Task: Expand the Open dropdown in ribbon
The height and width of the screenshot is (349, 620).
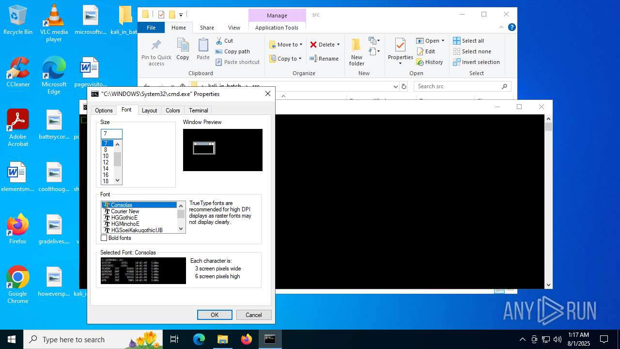Action: tap(443, 41)
